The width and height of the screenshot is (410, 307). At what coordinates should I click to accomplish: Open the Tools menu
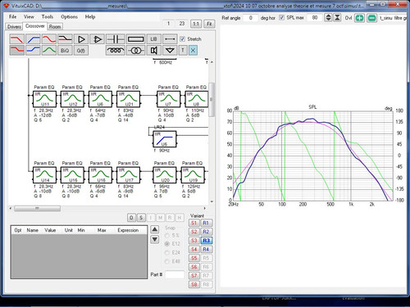tap(48, 17)
